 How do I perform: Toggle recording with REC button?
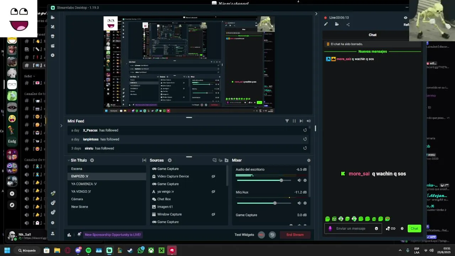(x=261, y=235)
